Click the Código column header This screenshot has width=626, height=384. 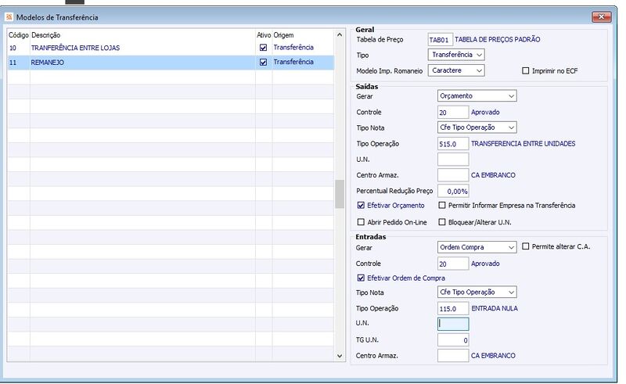point(19,35)
